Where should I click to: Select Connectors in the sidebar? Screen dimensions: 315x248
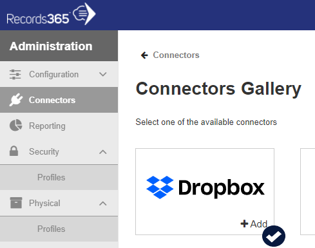pyautogui.click(x=59, y=100)
